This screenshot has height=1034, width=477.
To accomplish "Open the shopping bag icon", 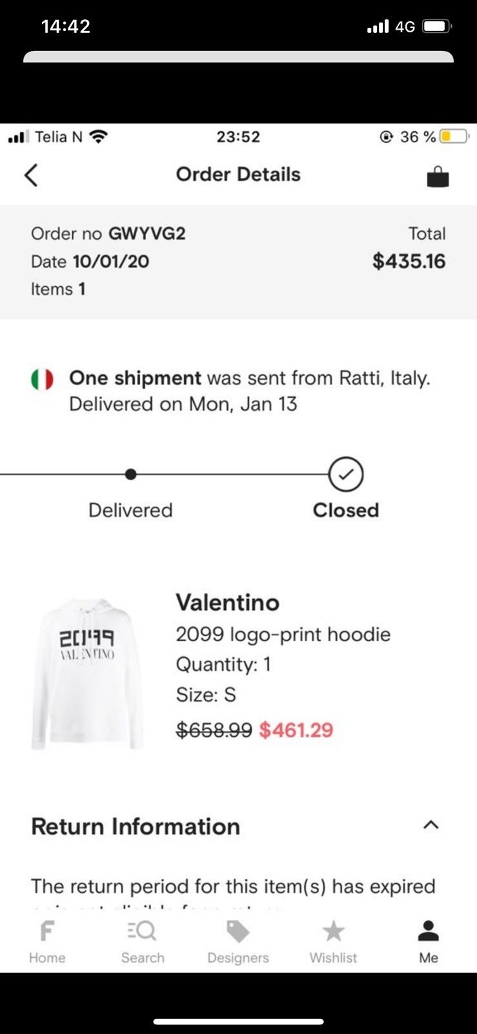I will click(x=438, y=176).
